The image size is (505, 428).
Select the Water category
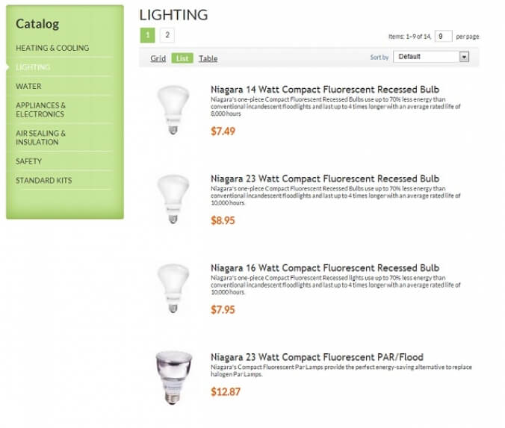point(28,86)
